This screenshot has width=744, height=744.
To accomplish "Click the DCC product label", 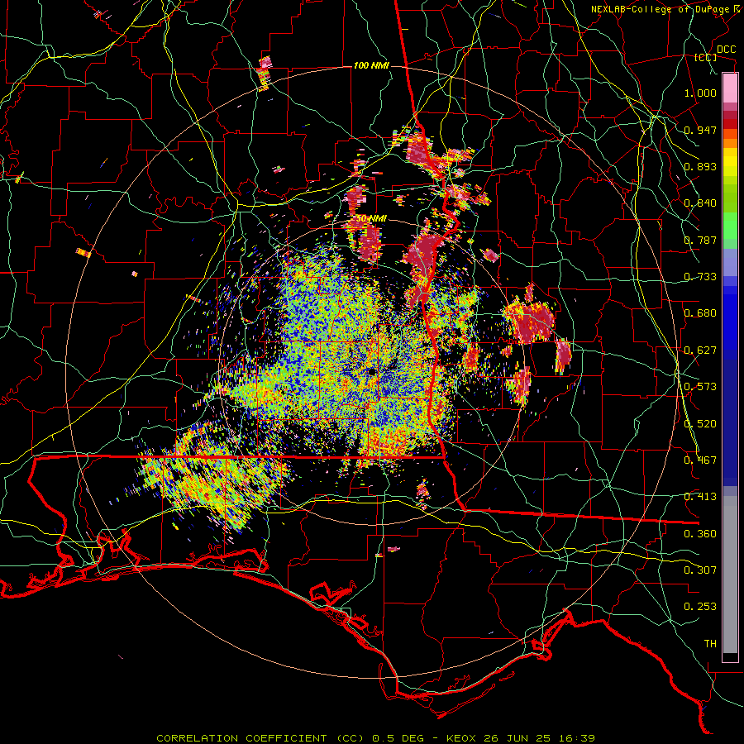I will [x=726, y=50].
